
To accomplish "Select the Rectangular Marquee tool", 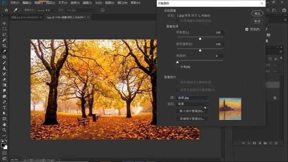I will 4,29.
